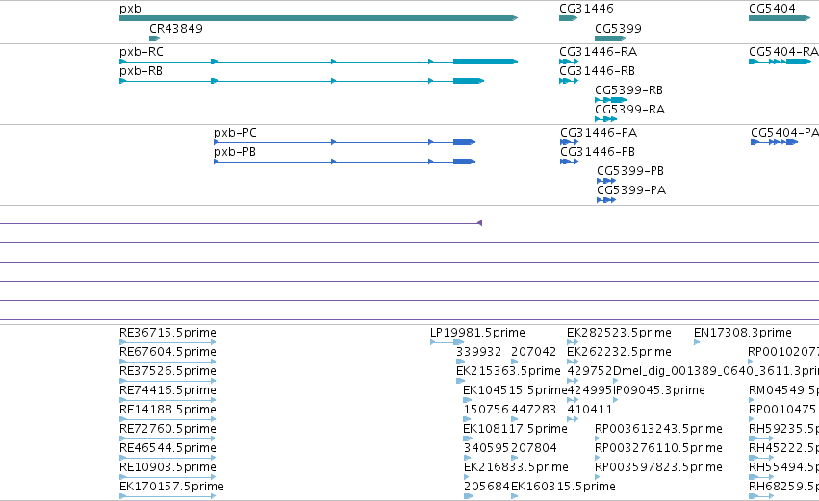Click the CG31446-PB protein label
This screenshot has width=819, height=501.
coord(598,152)
